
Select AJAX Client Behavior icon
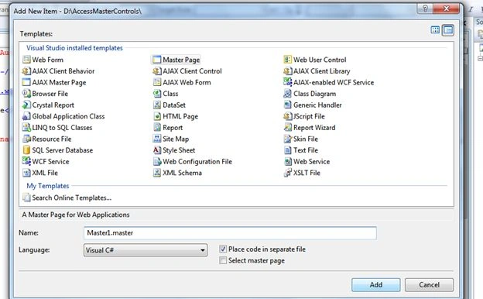tap(26, 71)
